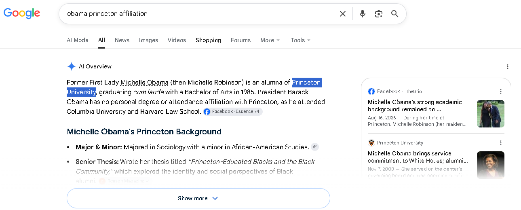Click the AI Overview sparkle icon
Image resolution: width=521 pixels, height=210 pixels.
tap(72, 66)
